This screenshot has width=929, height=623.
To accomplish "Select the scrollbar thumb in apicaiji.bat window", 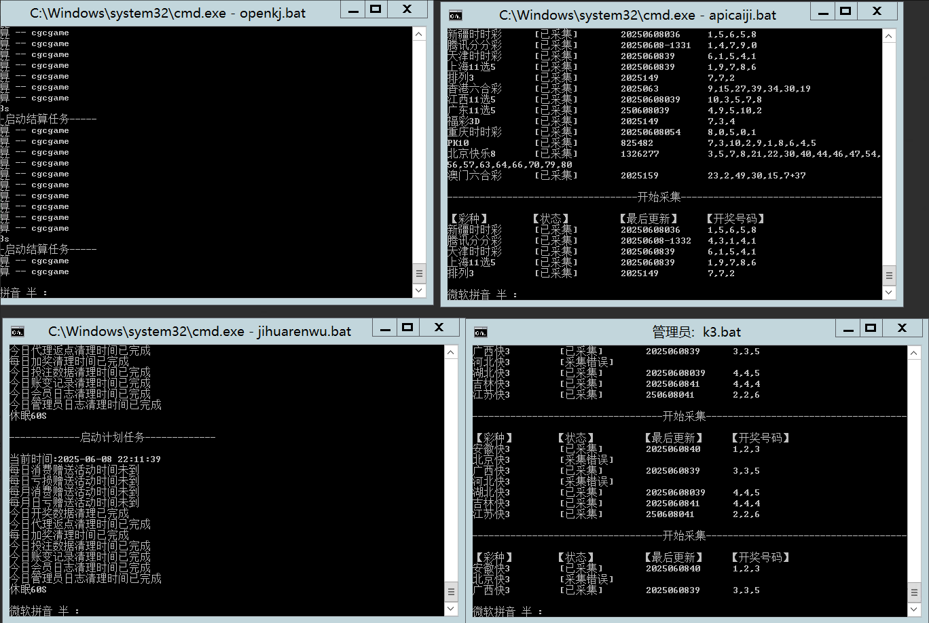I will (889, 276).
